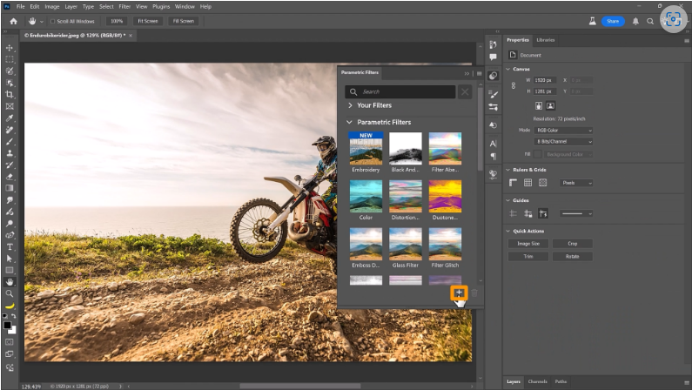Viewport: 692px width, 390px height.
Task: Select the Eyedropper tool
Action: pos(10,118)
